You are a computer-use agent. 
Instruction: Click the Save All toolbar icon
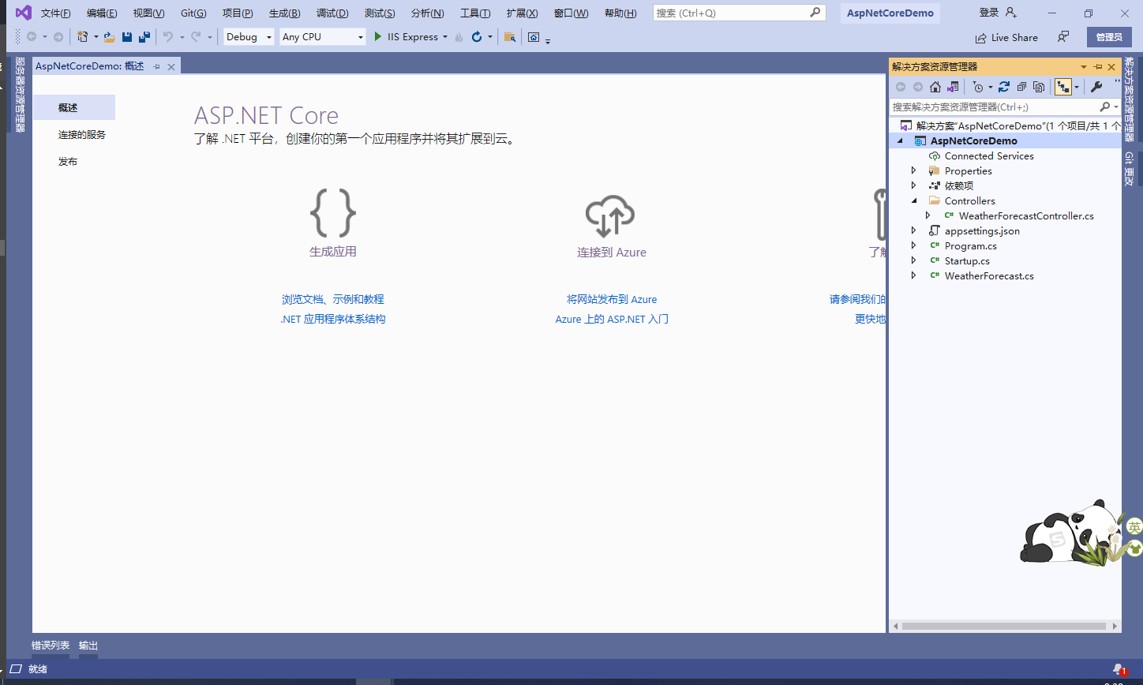[x=144, y=37]
